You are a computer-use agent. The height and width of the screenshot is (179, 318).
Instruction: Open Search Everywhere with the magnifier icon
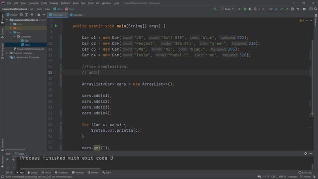[x=316, y=9]
